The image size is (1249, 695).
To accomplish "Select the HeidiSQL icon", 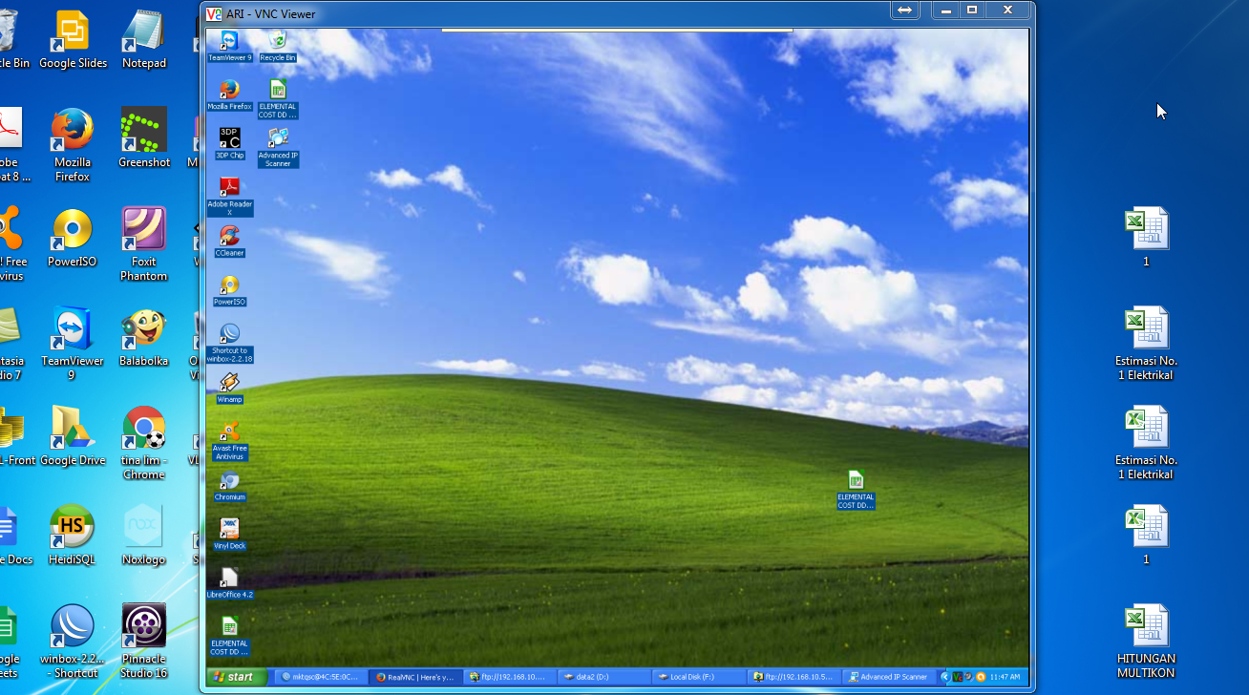I will pos(73,536).
